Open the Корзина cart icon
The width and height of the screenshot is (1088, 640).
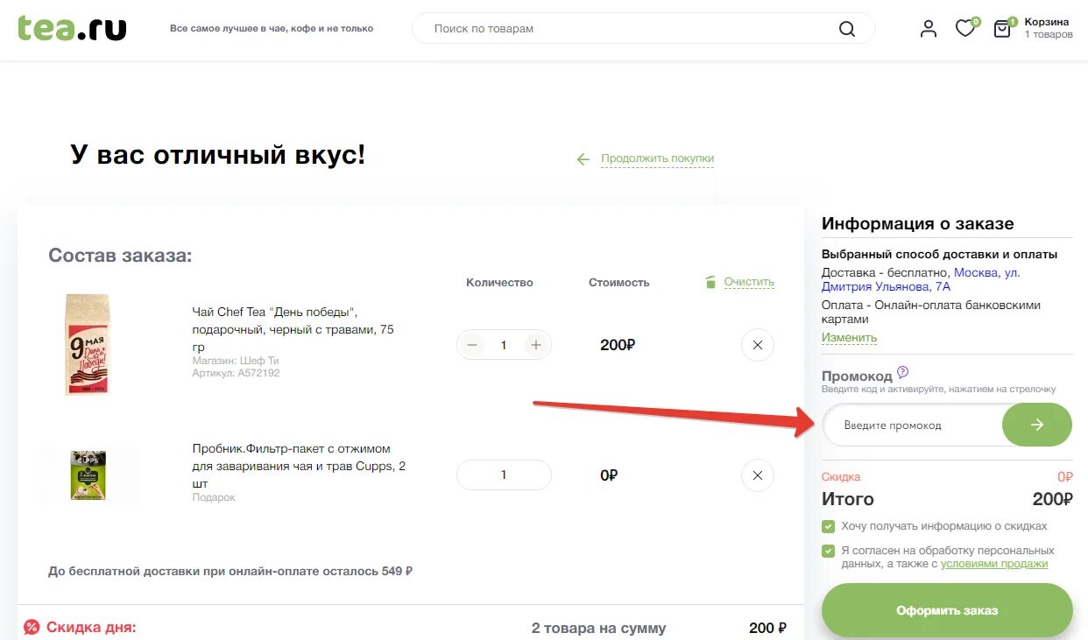(x=1001, y=28)
